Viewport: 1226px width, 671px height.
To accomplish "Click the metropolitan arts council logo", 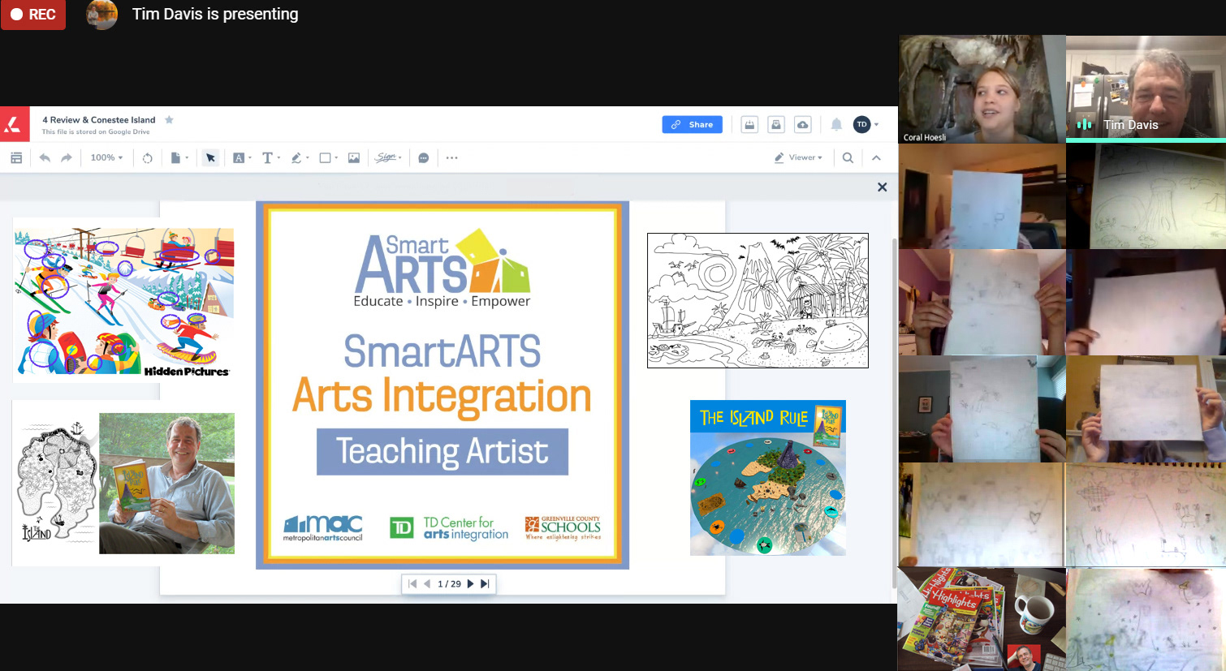I will tap(322, 528).
